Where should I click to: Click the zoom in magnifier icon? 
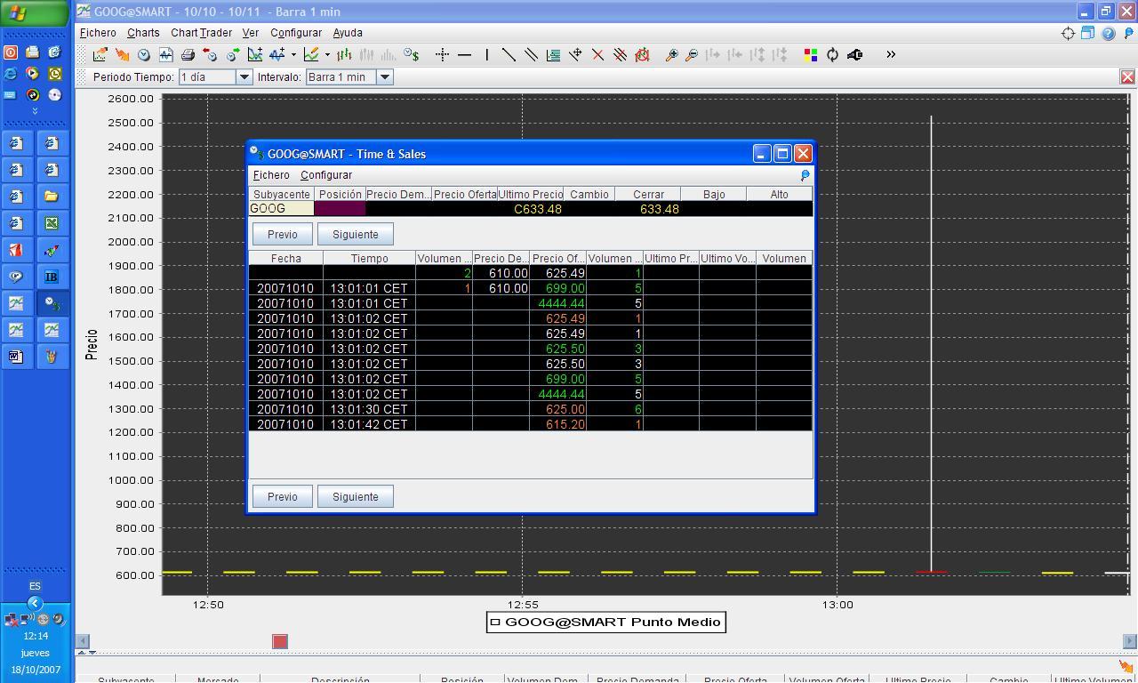(671, 55)
